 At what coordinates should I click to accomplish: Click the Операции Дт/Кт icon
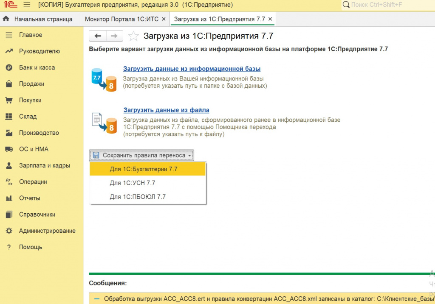click(9, 181)
